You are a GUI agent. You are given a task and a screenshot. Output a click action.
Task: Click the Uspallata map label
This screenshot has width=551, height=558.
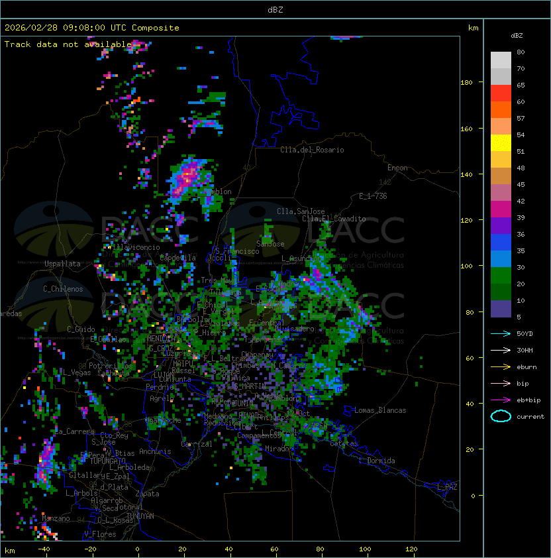click(62, 264)
